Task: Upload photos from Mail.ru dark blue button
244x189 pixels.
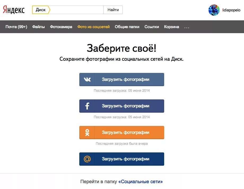Action: 122,159
